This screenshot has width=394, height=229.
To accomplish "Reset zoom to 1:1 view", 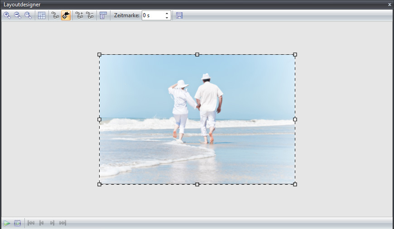I will tap(28, 15).
